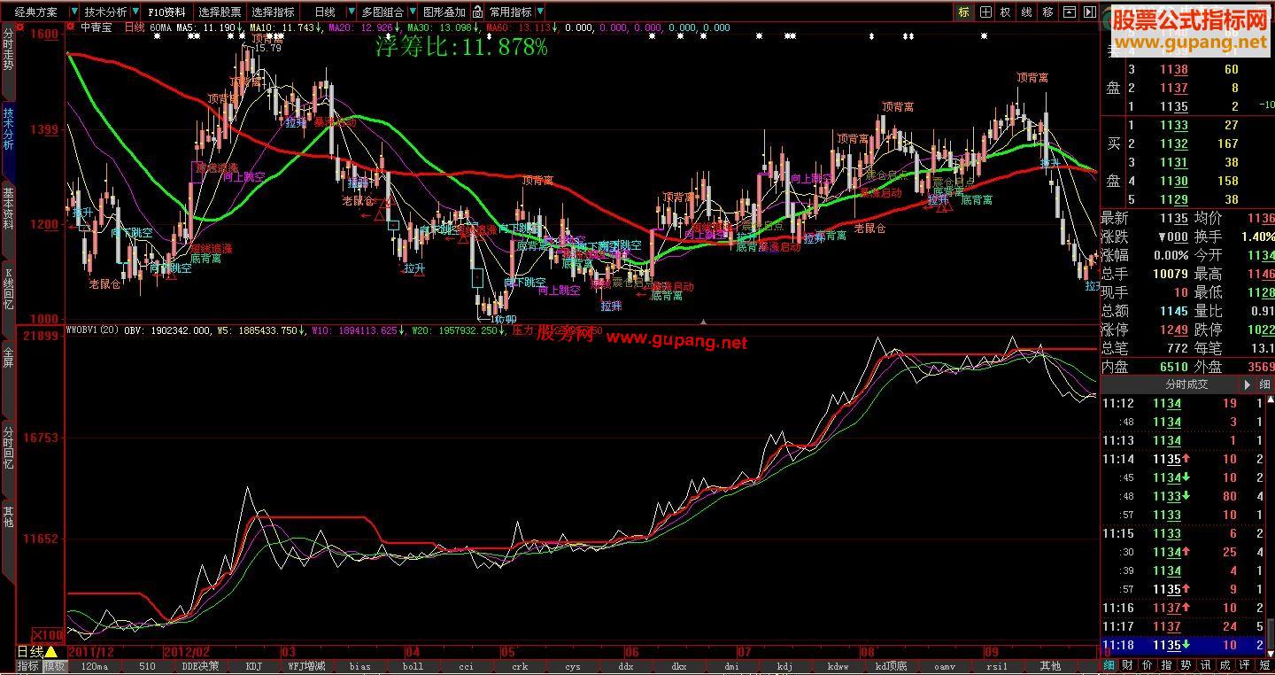Click the hide side panel arrow icon
The width and height of the screenshot is (1275, 675).
[1090, 12]
